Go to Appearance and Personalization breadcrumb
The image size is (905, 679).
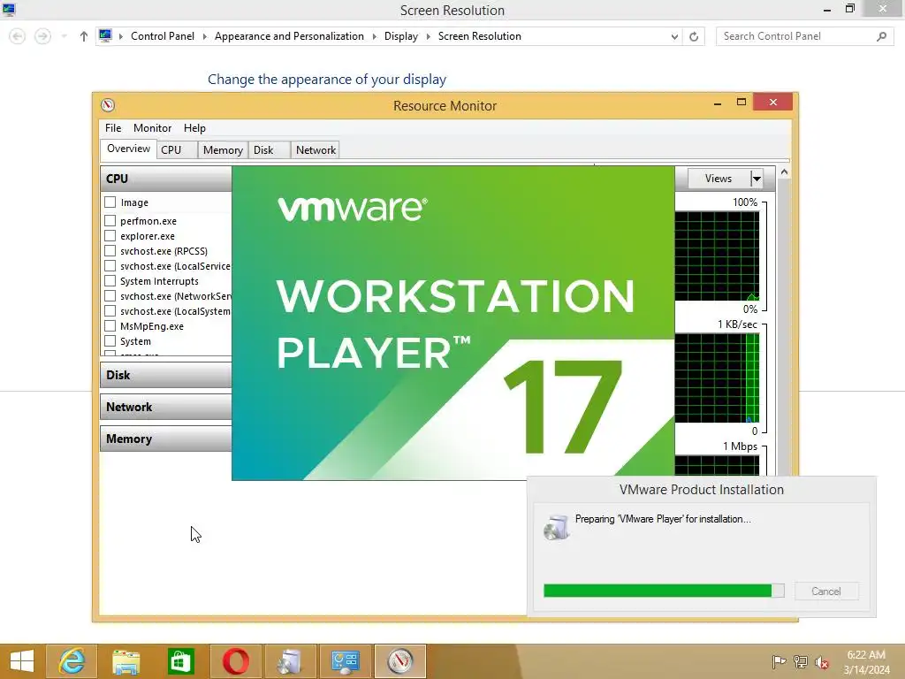pyautogui.click(x=289, y=36)
